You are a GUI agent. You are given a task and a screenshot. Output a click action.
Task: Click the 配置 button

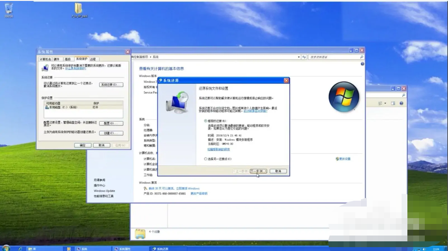click(111, 123)
